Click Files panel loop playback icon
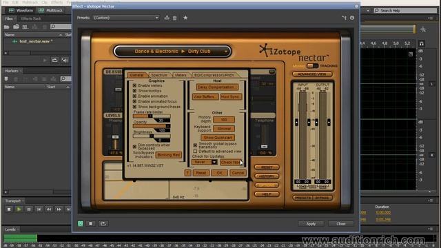The width and height of the screenshot is (441, 248). pos(54,60)
